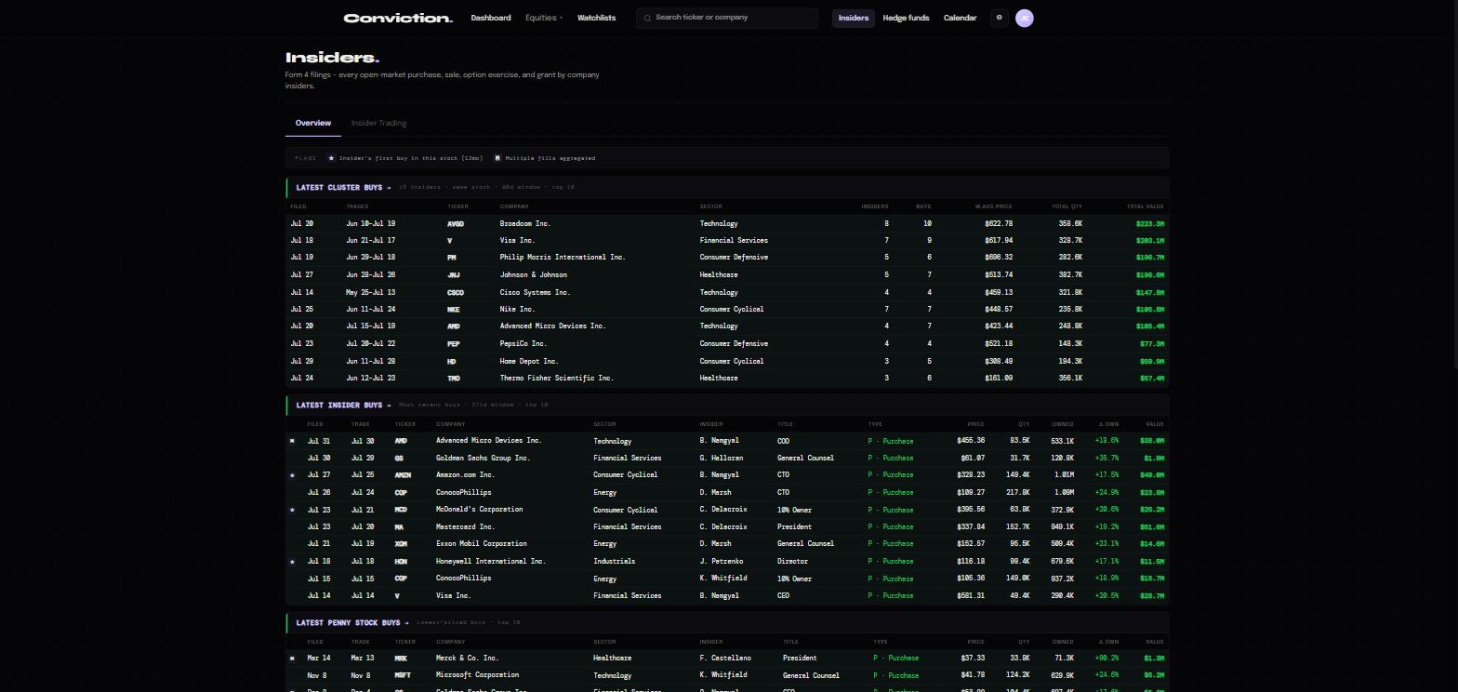Open the Hedge funds page
This screenshot has height=692, width=1458.
click(906, 18)
